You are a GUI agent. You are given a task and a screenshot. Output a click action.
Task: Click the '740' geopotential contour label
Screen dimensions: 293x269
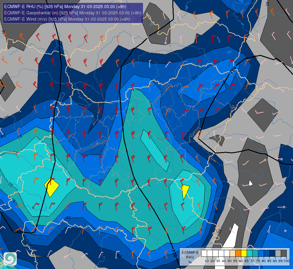coord(18,232)
